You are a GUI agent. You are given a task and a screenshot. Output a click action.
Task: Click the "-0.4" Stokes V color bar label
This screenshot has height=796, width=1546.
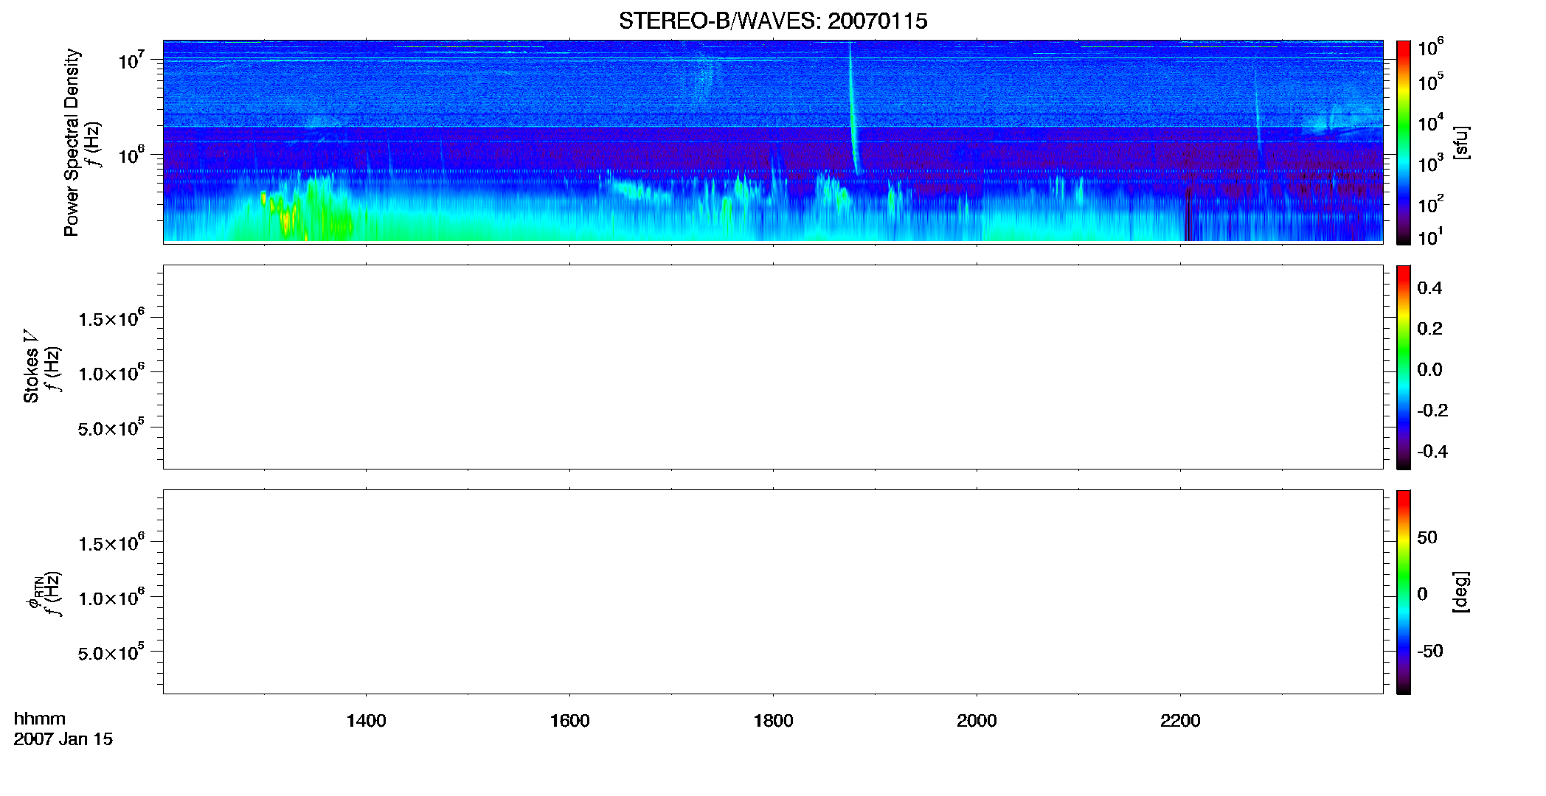pyautogui.click(x=1432, y=452)
